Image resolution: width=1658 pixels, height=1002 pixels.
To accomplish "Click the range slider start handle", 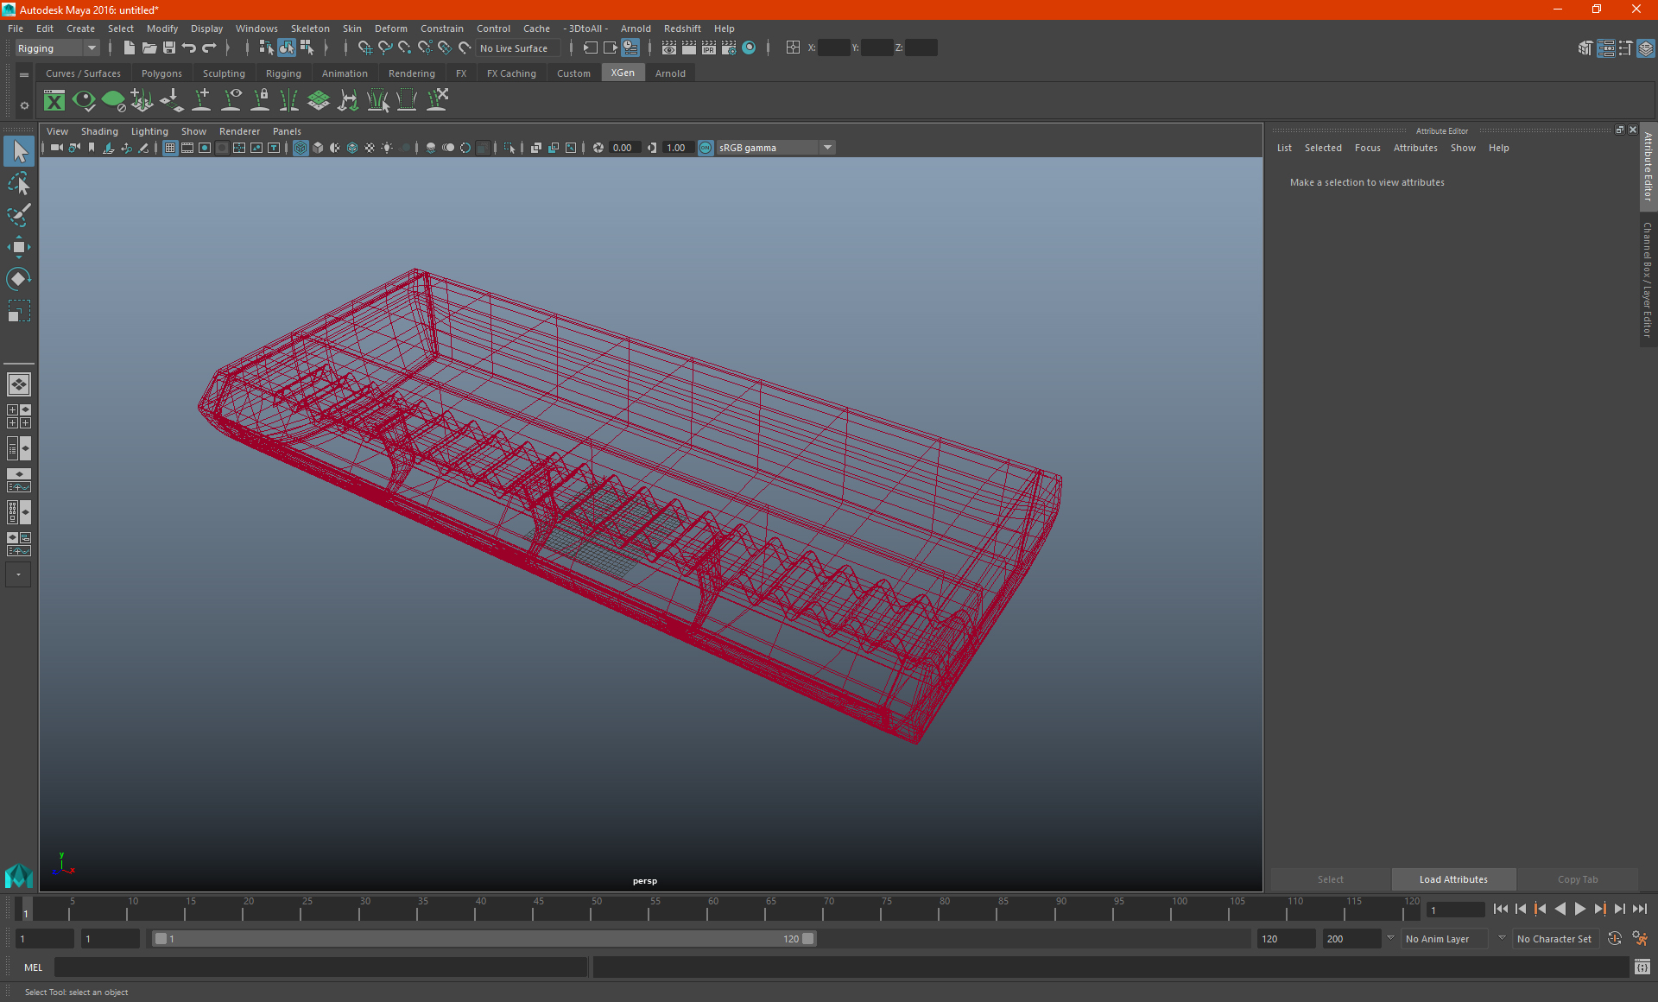I will click(161, 939).
